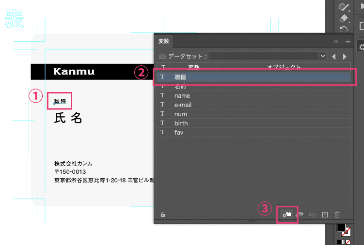Select the Rotate tool in toolbar
Image resolution: width=364 pixels, height=245 pixels.
pos(344,29)
